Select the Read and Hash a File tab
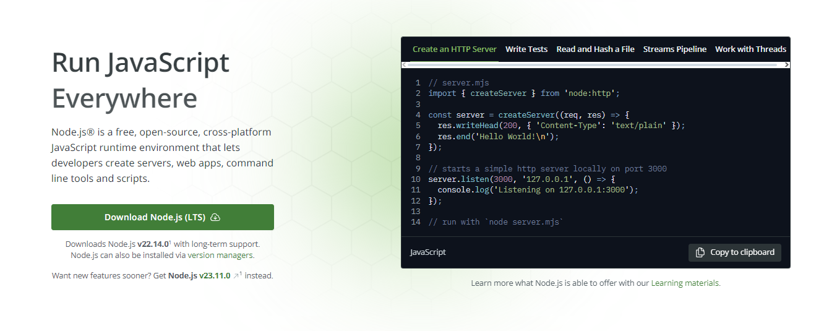The height and width of the screenshot is (331, 837). click(x=595, y=49)
